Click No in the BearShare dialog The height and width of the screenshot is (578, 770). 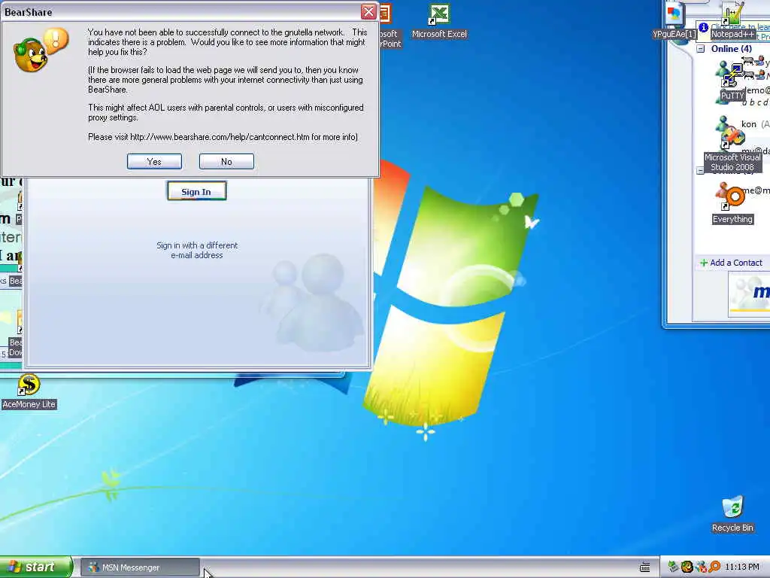[226, 161]
